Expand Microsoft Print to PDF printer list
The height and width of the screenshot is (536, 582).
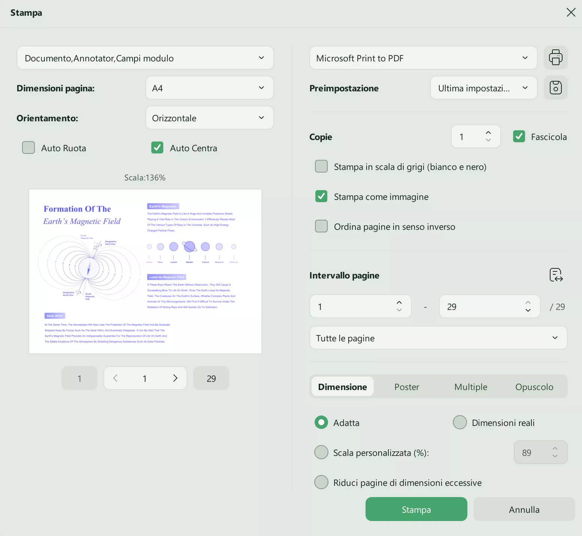423,58
